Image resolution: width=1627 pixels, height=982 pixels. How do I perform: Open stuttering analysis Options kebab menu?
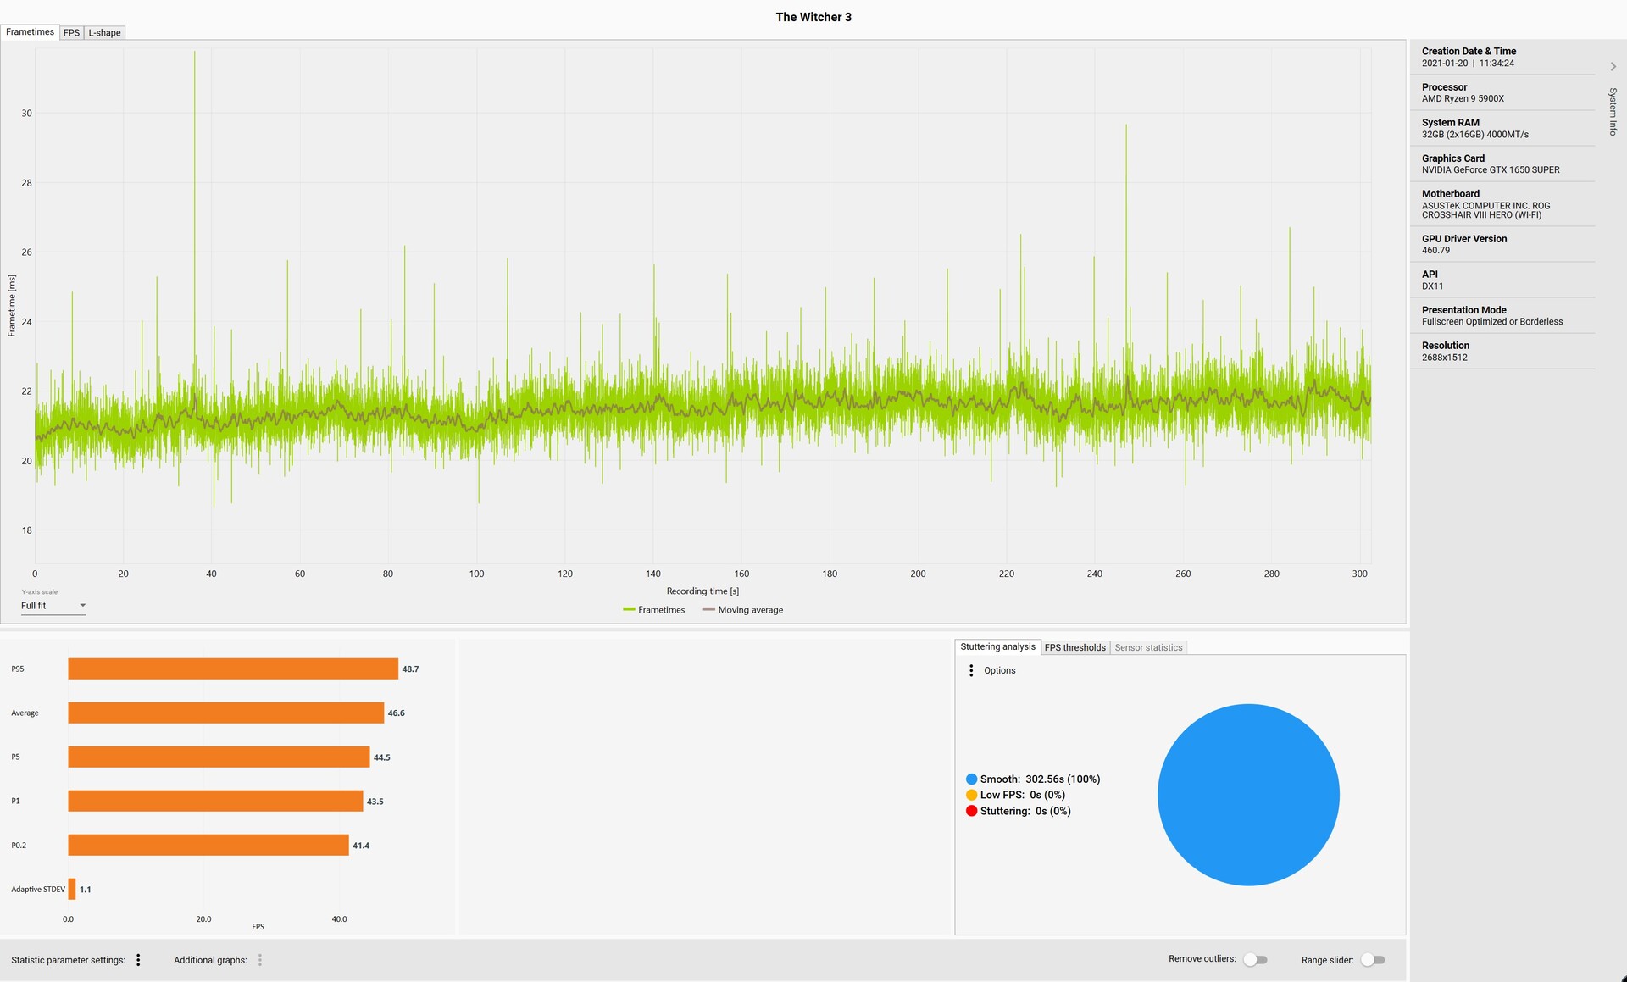971,670
